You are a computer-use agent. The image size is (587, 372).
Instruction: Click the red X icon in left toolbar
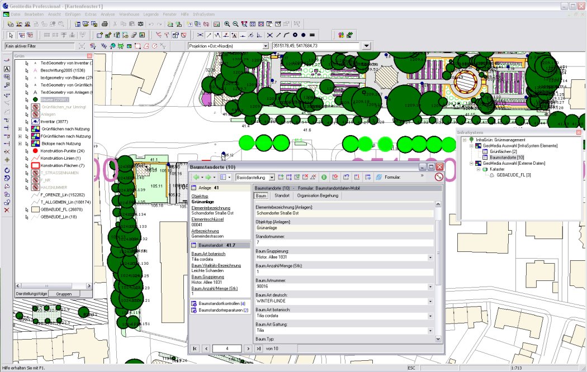point(7,210)
